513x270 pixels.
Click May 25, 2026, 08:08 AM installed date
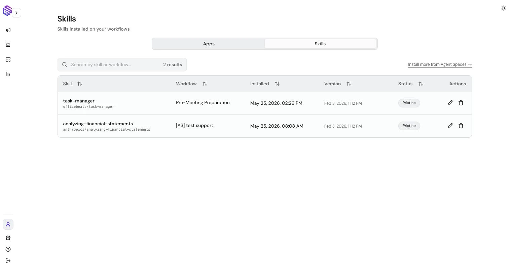coord(277,126)
